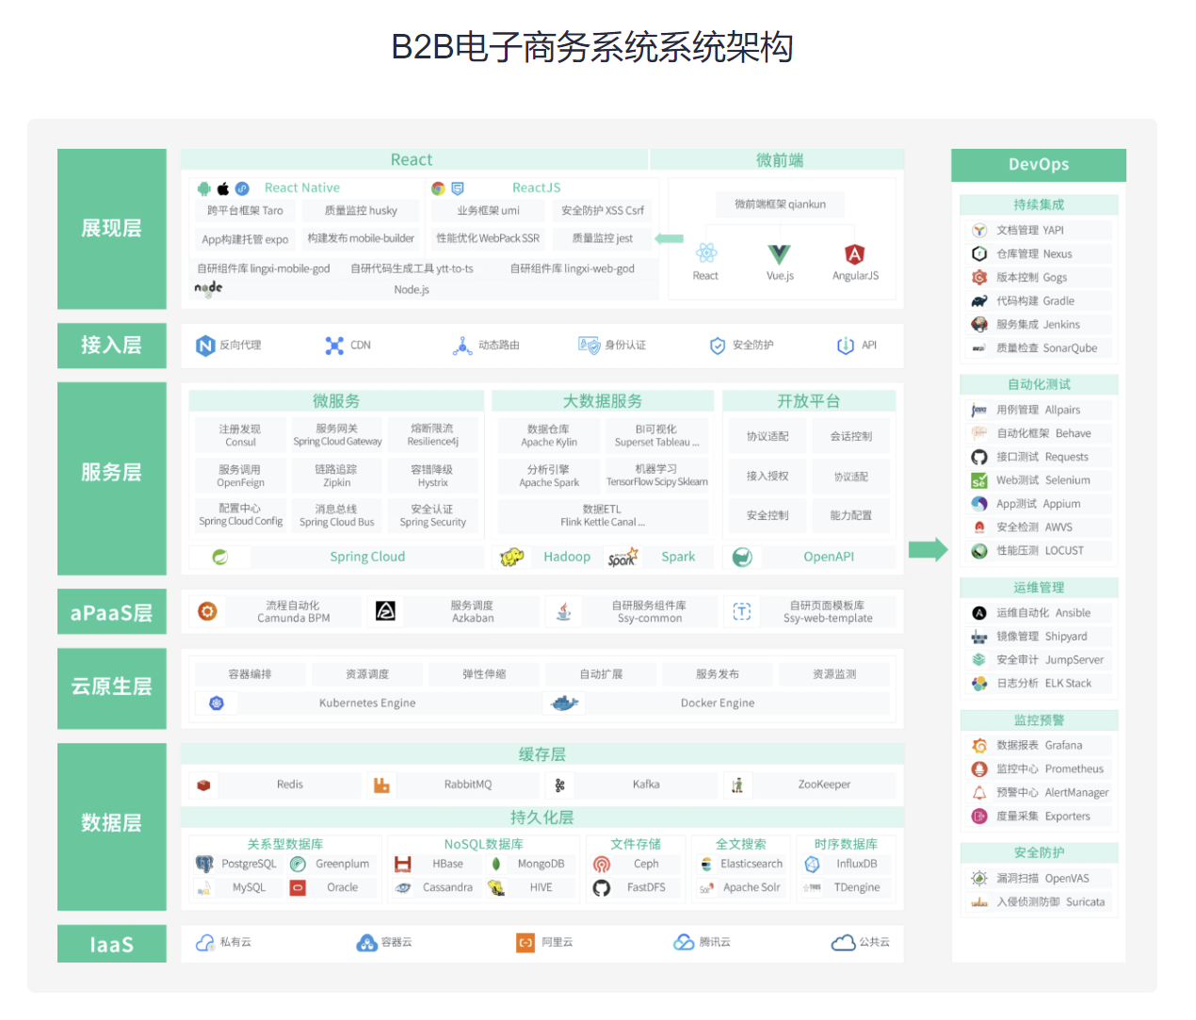Click the 'Apache Kylin' data warehouse box
The image size is (1196, 1020).
coord(549,435)
